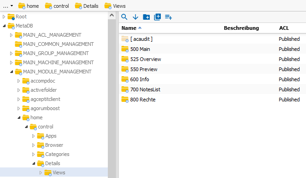Expand MAIN_ACL_MANAGEMENT node arrow

coord(11,35)
